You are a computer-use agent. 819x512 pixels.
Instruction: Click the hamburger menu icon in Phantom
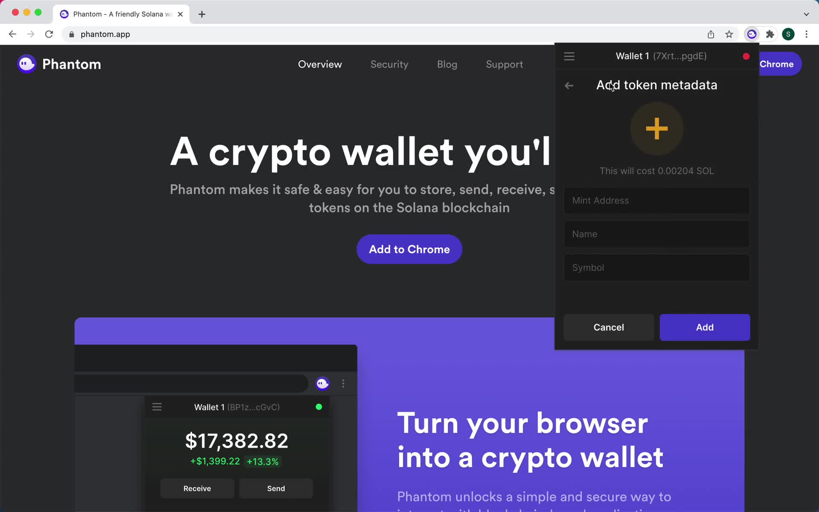pyautogui.click(x=569, y=55)
